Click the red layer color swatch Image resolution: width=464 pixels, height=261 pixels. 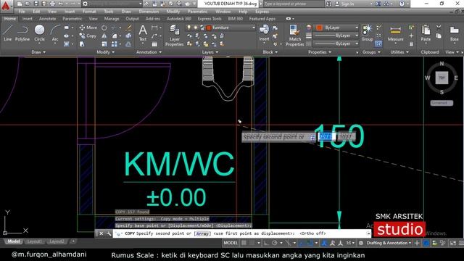[x=209, y=28]
